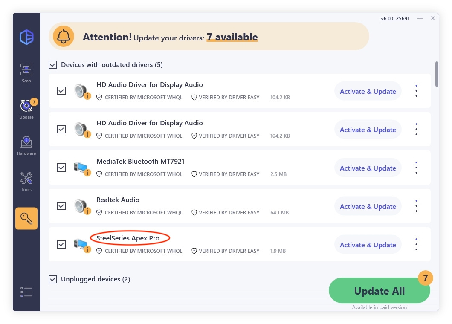
Task: Click the Driver Easy logo icon
Action: pos(26,37)
